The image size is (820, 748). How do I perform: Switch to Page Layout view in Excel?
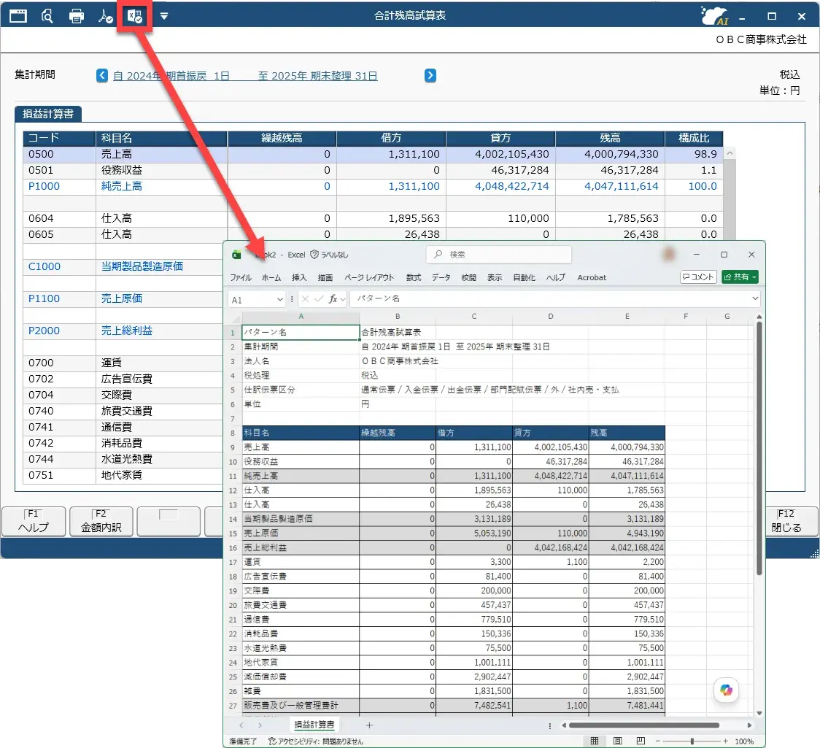click(618, 741)
